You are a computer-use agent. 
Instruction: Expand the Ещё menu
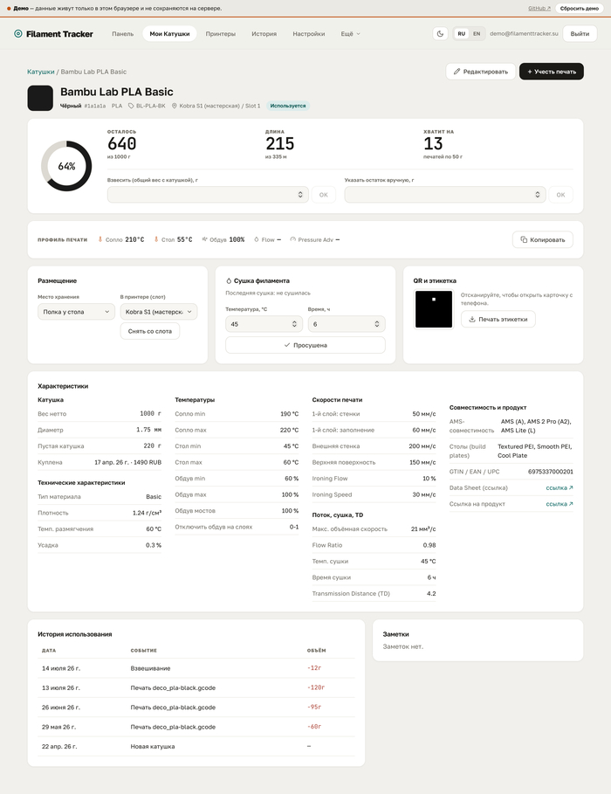point(350,34)
